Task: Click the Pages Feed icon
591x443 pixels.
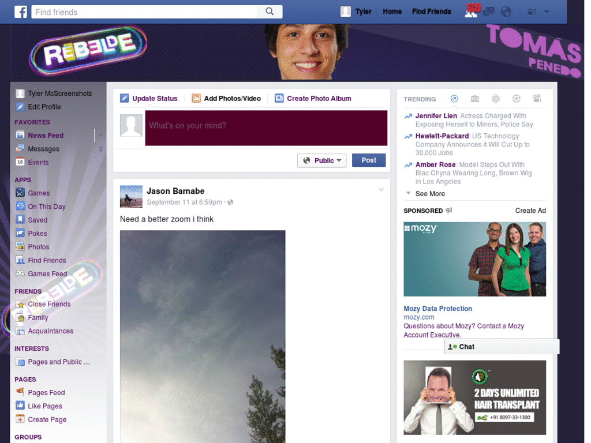Action: (20, 392)
